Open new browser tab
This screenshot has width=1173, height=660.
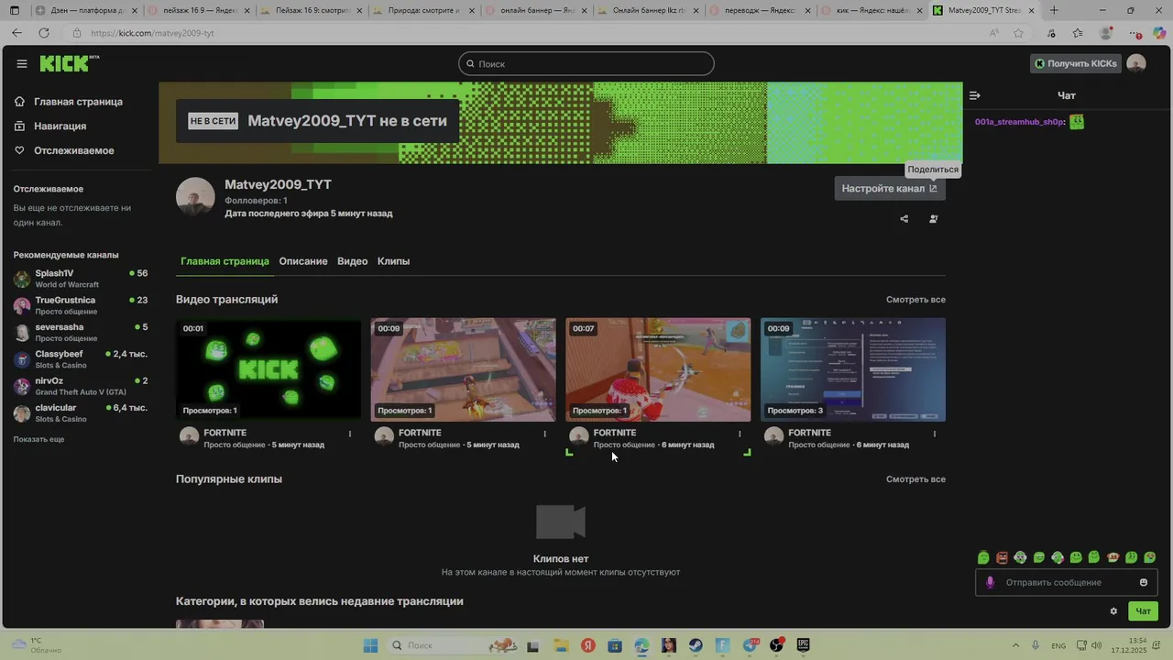[1054, 10]
